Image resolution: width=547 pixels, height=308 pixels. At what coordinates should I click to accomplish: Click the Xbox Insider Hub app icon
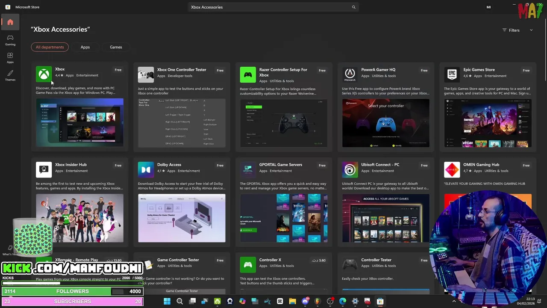point(44,169)
